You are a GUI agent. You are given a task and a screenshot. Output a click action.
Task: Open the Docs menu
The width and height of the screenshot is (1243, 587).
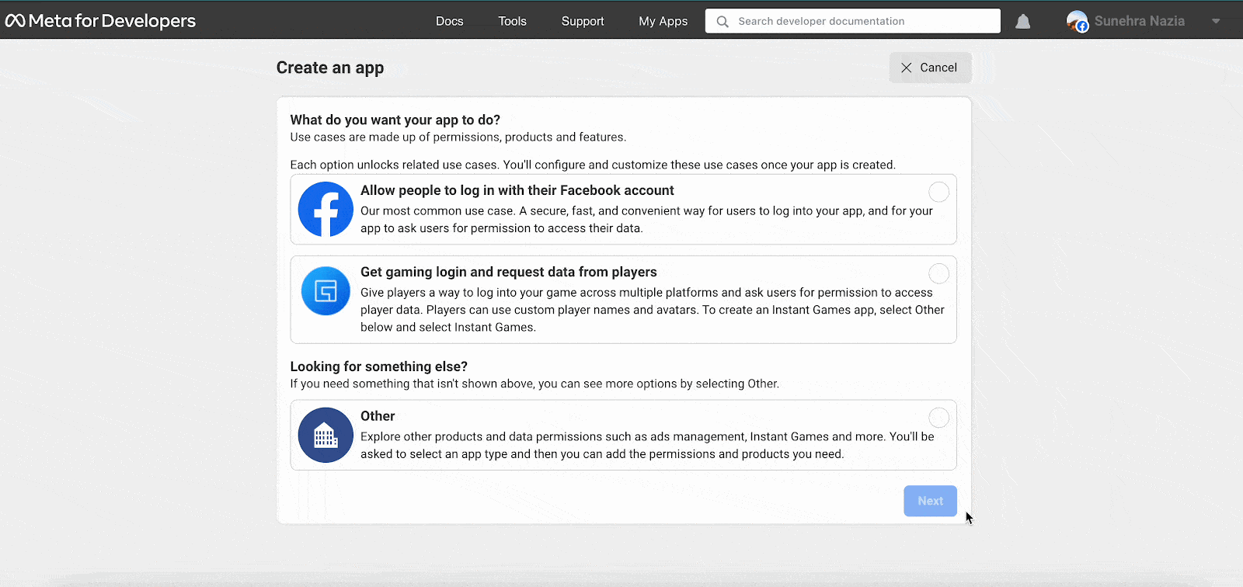point(449,21)
